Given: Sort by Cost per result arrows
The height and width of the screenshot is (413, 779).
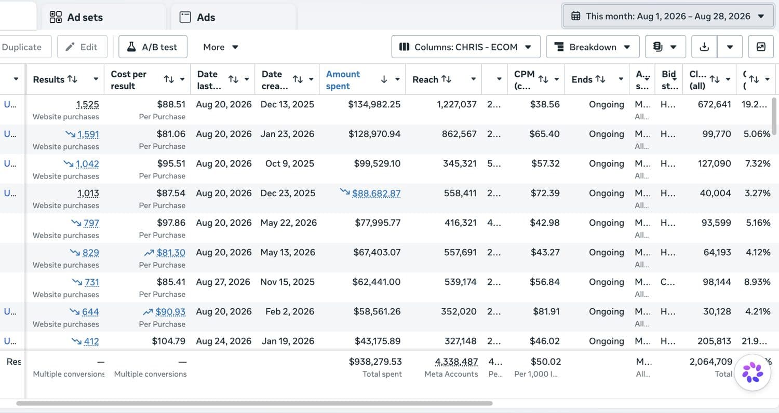Looking at the screenshot, I should click(169, 79).
